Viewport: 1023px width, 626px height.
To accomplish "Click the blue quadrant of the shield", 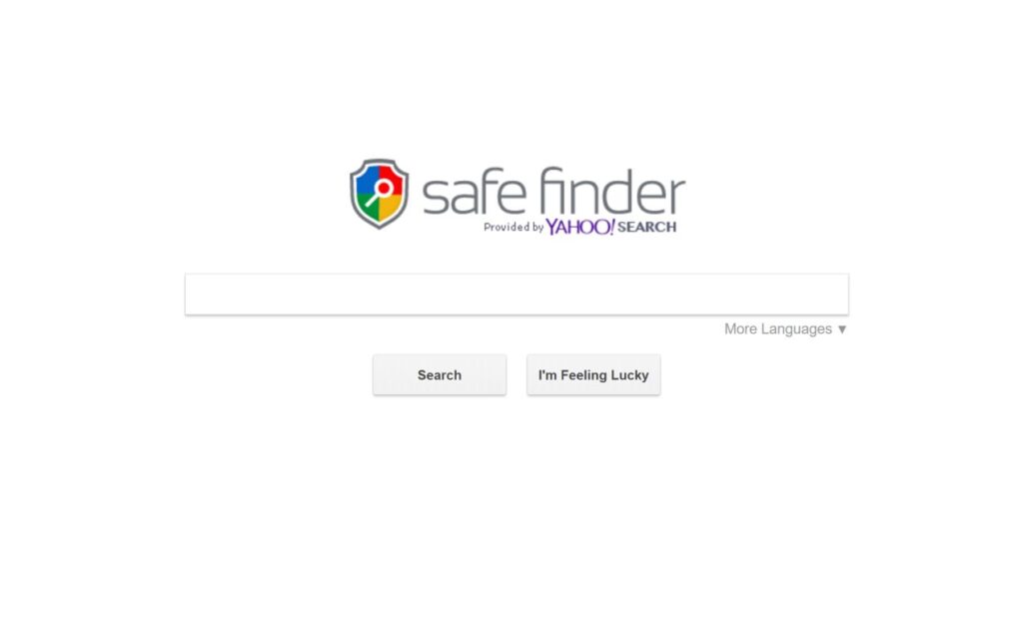I will point(368,182).
